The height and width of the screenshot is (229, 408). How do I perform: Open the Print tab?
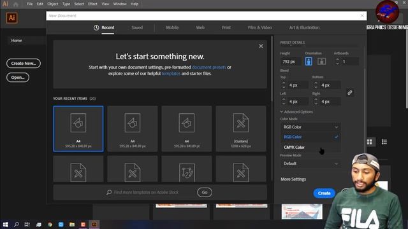(x=226, y=27)
